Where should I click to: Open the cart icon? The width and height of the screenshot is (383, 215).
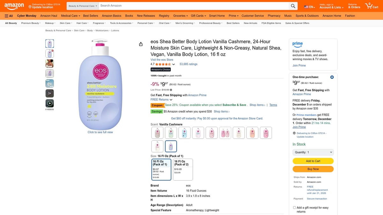[369, 5]
